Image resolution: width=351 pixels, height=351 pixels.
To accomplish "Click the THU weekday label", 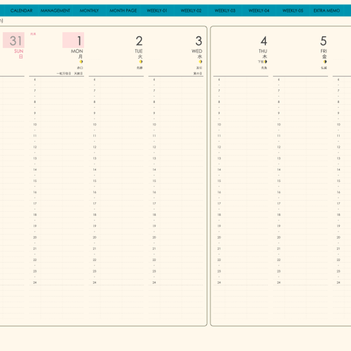I will click(x=263, y=51).
